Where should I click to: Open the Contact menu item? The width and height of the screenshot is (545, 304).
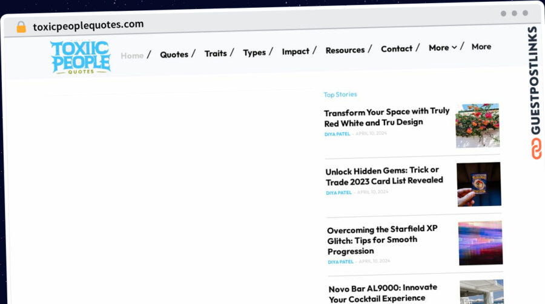click(397, 48)
